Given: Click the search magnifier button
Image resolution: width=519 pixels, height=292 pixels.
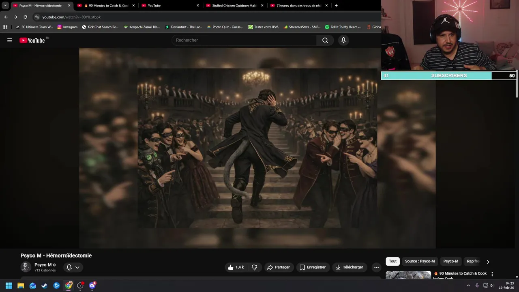Looking at the screenshot, I should tap(325, 40).
